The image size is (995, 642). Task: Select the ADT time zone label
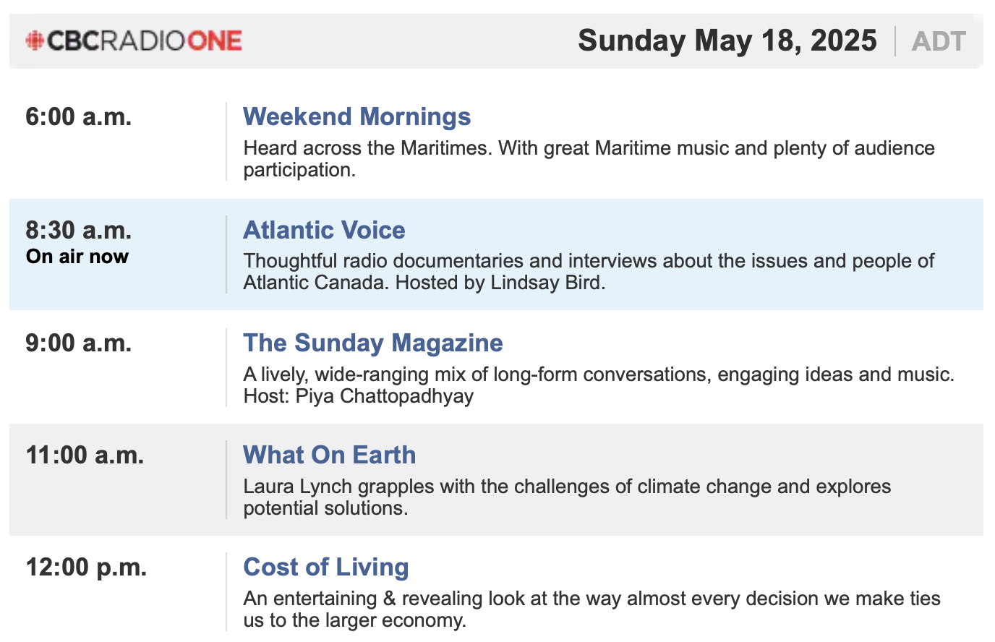point(939,41)
